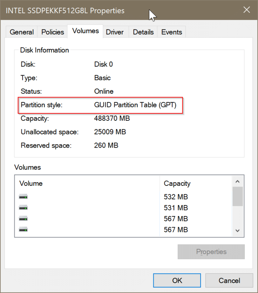Click the Partition style label
This screenshot has width=258, height=293.
point(42,105)
